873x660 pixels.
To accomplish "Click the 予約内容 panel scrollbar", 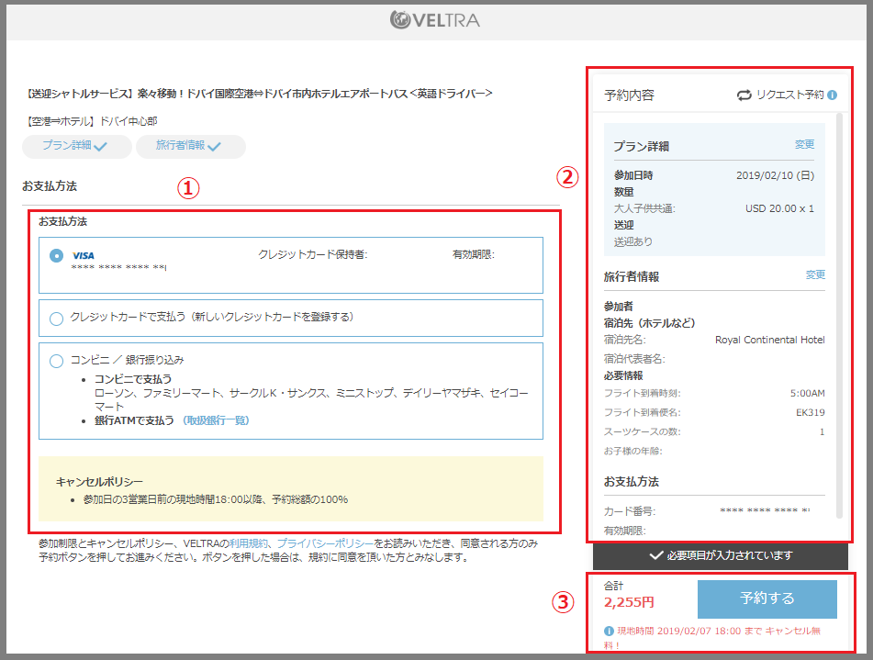I will click(840, 316).
